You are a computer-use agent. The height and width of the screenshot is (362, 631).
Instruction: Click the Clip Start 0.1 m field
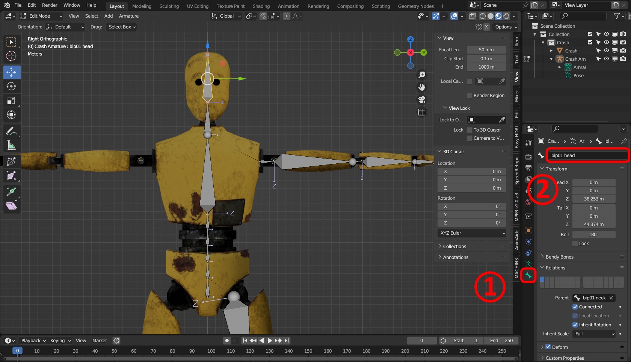click(486, 59)
